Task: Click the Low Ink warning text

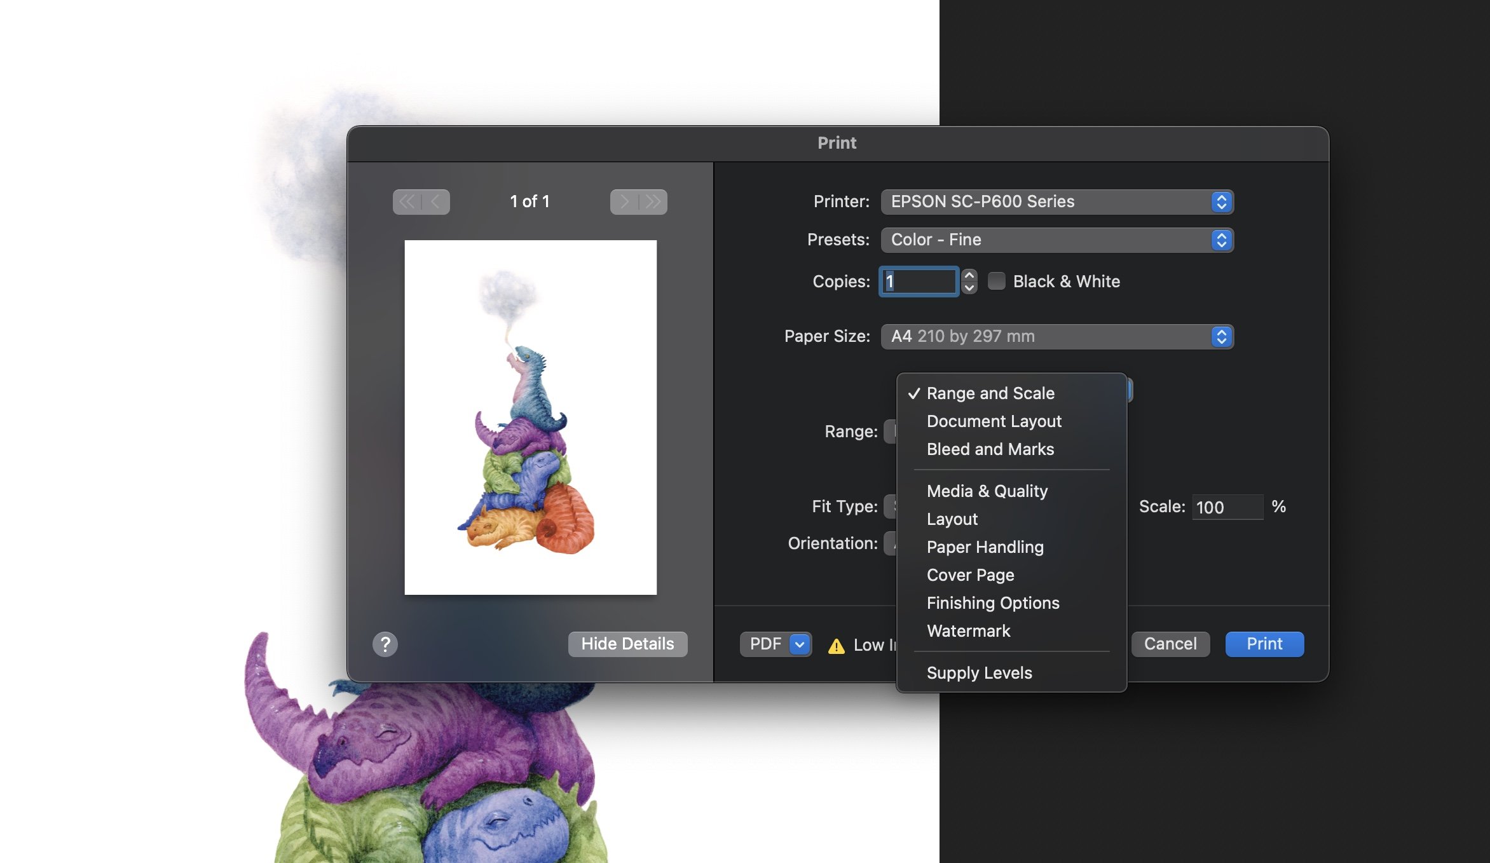Action: pyautogui.click(x=875, y=645)
